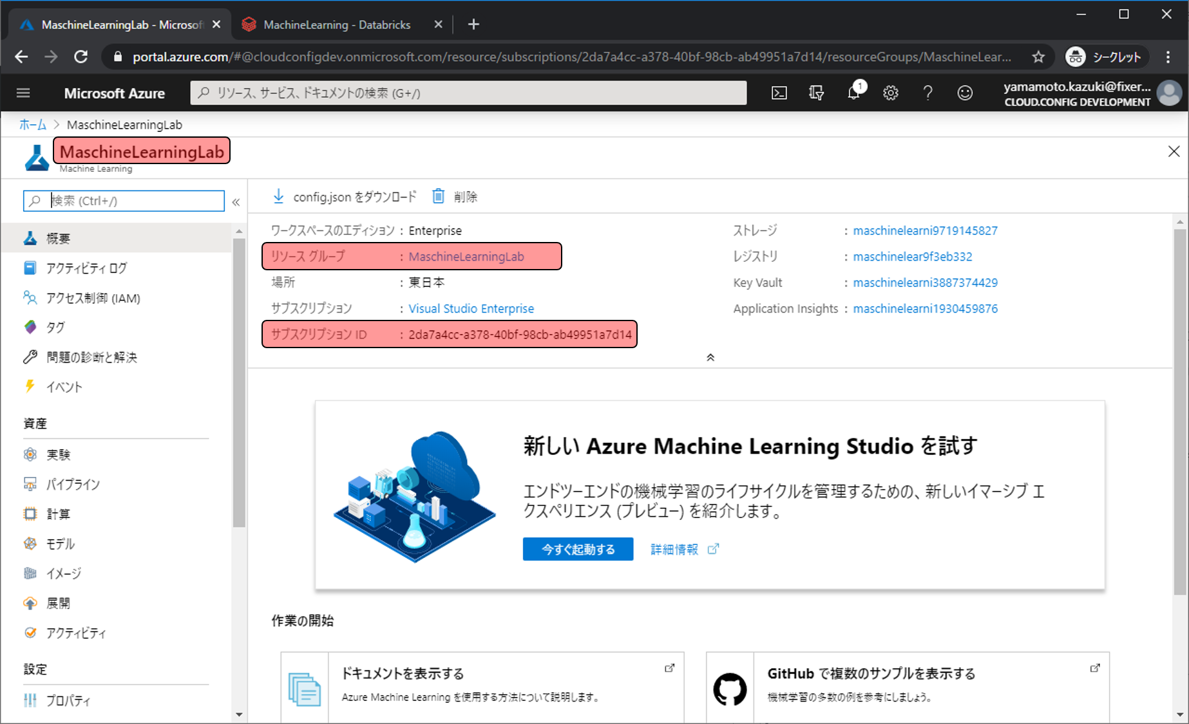This screenshot has height=724, width=1189.
Task: Download config.json
Action: coord(345,196)
